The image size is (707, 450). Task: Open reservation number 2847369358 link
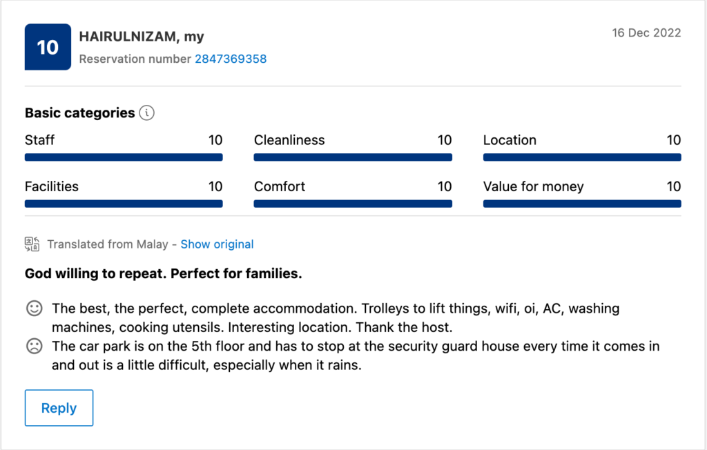pos(231,59)
